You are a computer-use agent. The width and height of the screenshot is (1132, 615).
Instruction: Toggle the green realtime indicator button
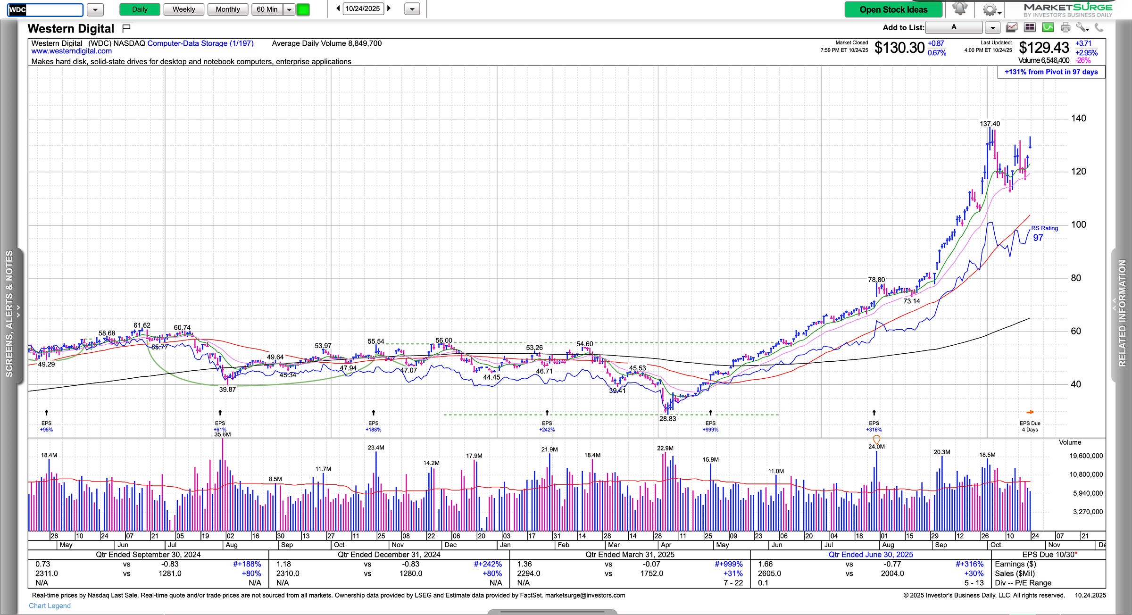[303, 9]
